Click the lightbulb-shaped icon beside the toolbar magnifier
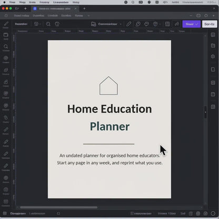This screenshot has height=219, width=219. [57, 24]
